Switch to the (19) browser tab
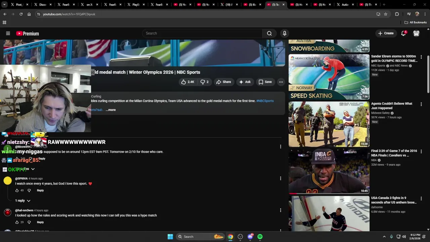Viewport: 430px width, 242px height. click(229, 5)
